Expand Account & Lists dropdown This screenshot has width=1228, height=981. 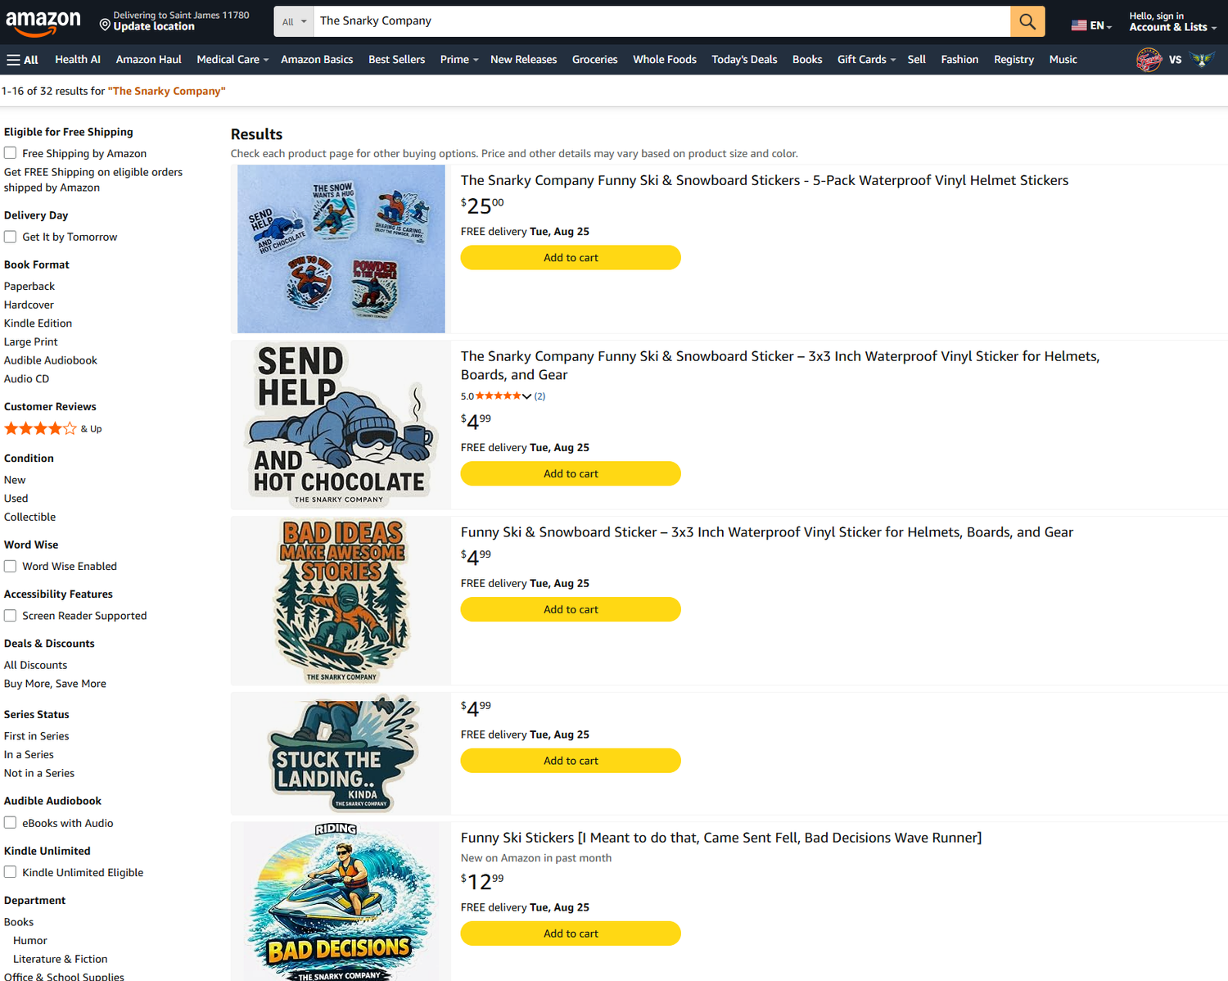[1172, 22]
